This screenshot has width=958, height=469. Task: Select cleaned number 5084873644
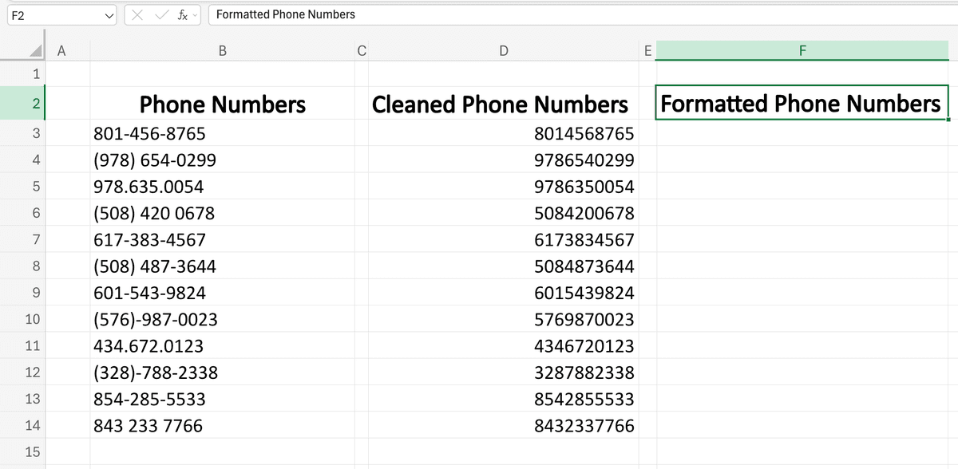[x=504, y=266]
